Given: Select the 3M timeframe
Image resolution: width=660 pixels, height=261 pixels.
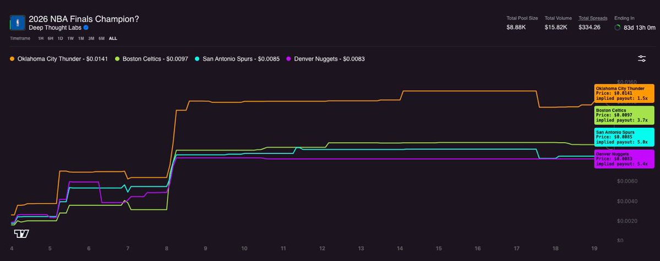Looking at the screenshot, I should 91,38.
